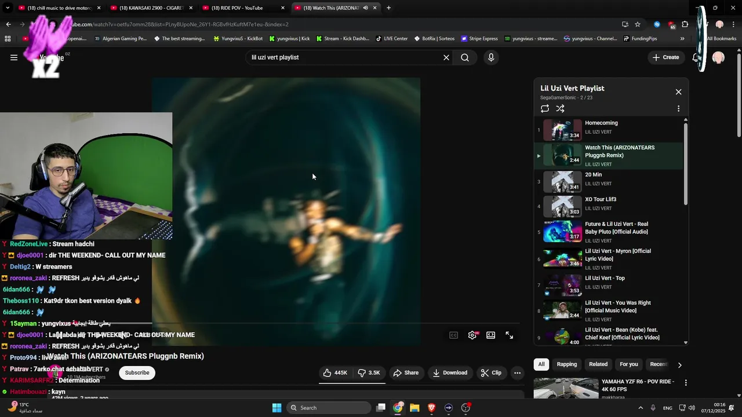The height and width of the screenshot is (417, 742).
Task: Clip the current video
Action: 491,373
